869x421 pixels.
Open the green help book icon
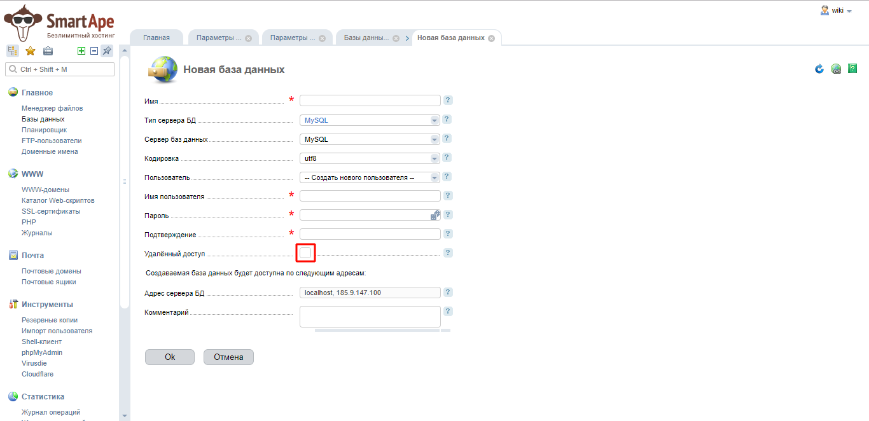pos(852,69)
